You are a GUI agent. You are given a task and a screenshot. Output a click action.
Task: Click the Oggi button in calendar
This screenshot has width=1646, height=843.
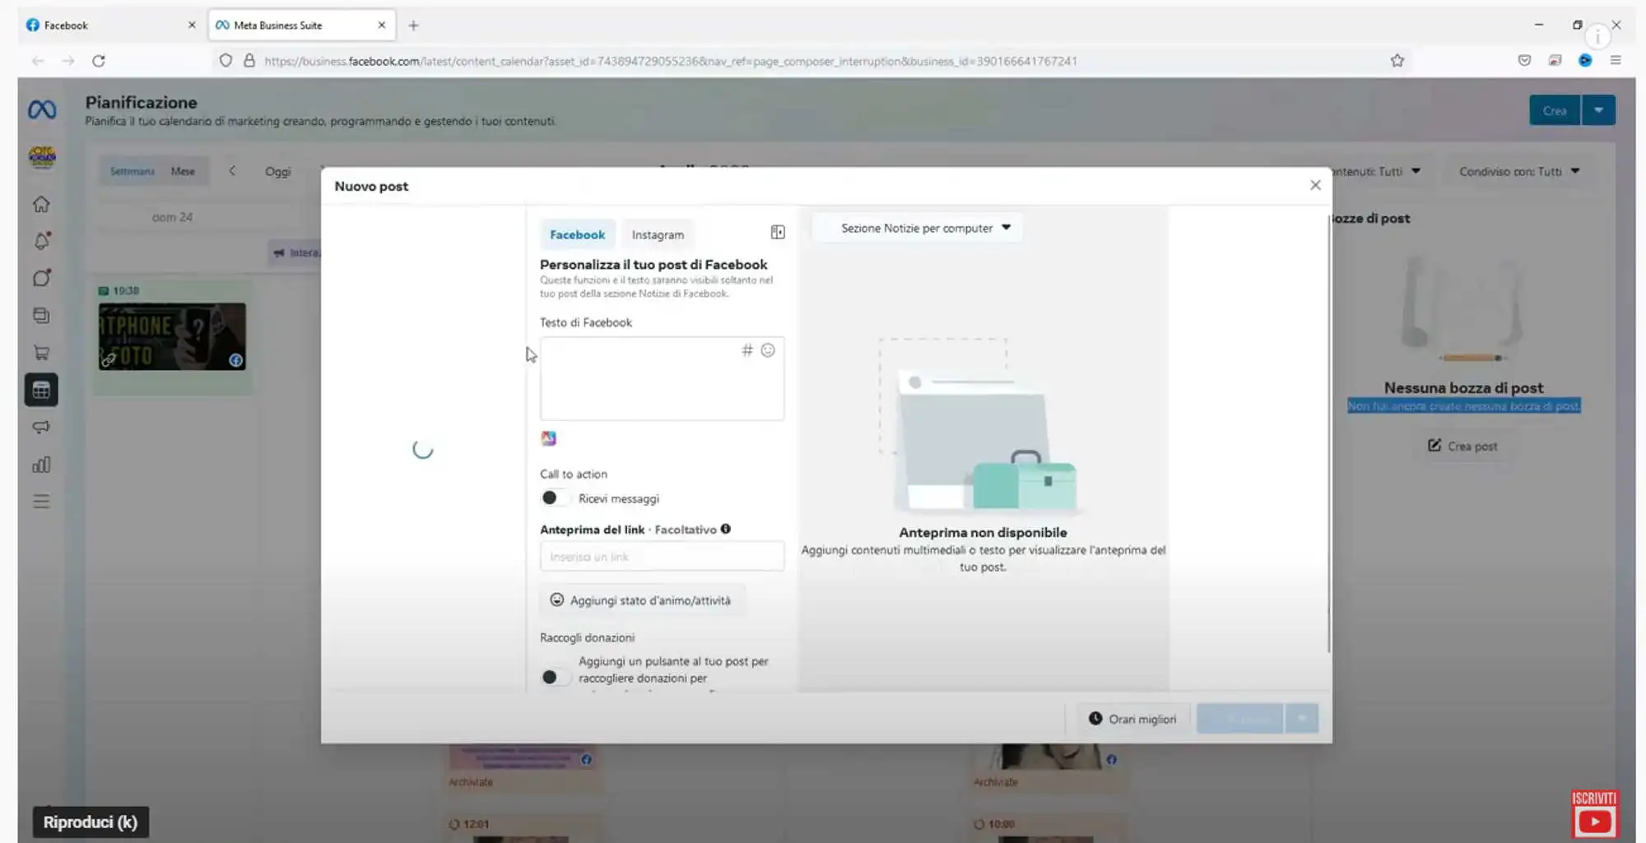(x=277, y=171)
